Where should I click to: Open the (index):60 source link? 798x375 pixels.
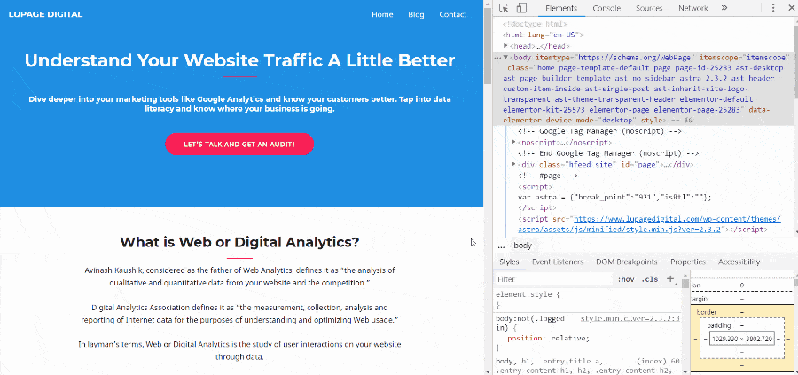pos(658,362)
